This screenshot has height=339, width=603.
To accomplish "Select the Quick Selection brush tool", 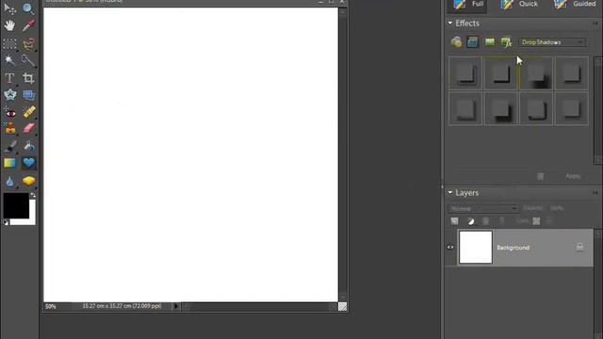I will (x=28, y=60).
